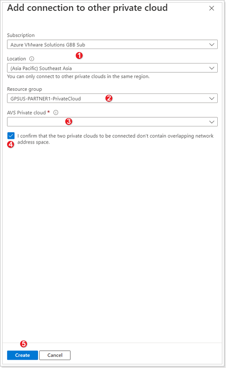Click the red step 4 marker
Image resolution: width=226 pixels, height=368 pixels.
(x=10, y=145)
